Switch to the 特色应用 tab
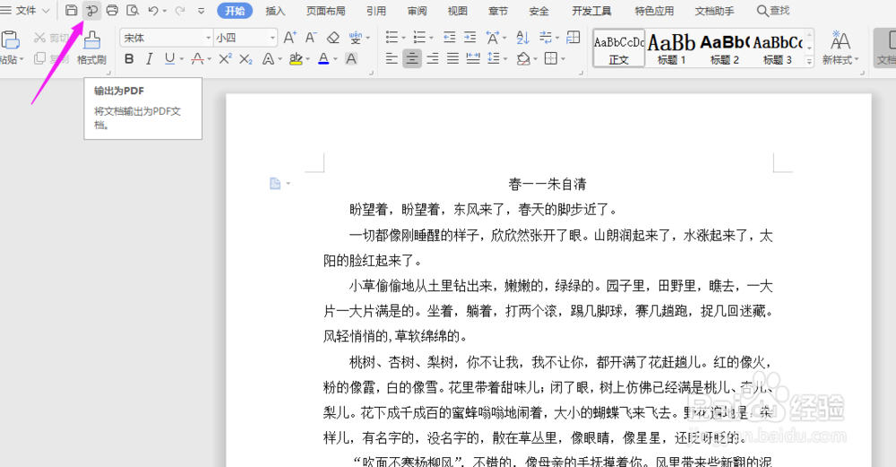896x467 pixels. coord(654,11)
